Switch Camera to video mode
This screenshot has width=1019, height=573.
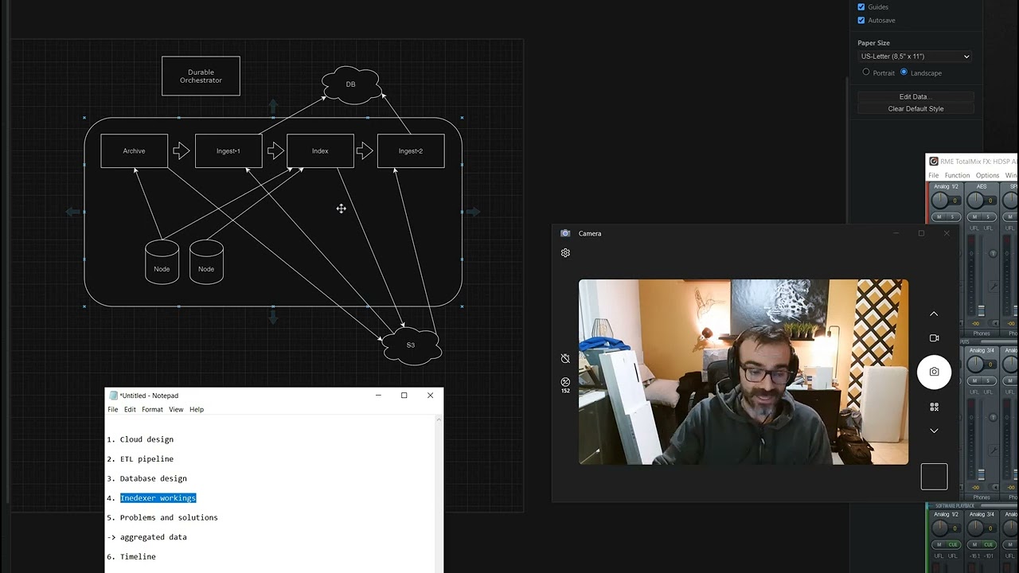pyautogui.click(x=934, y=338)
